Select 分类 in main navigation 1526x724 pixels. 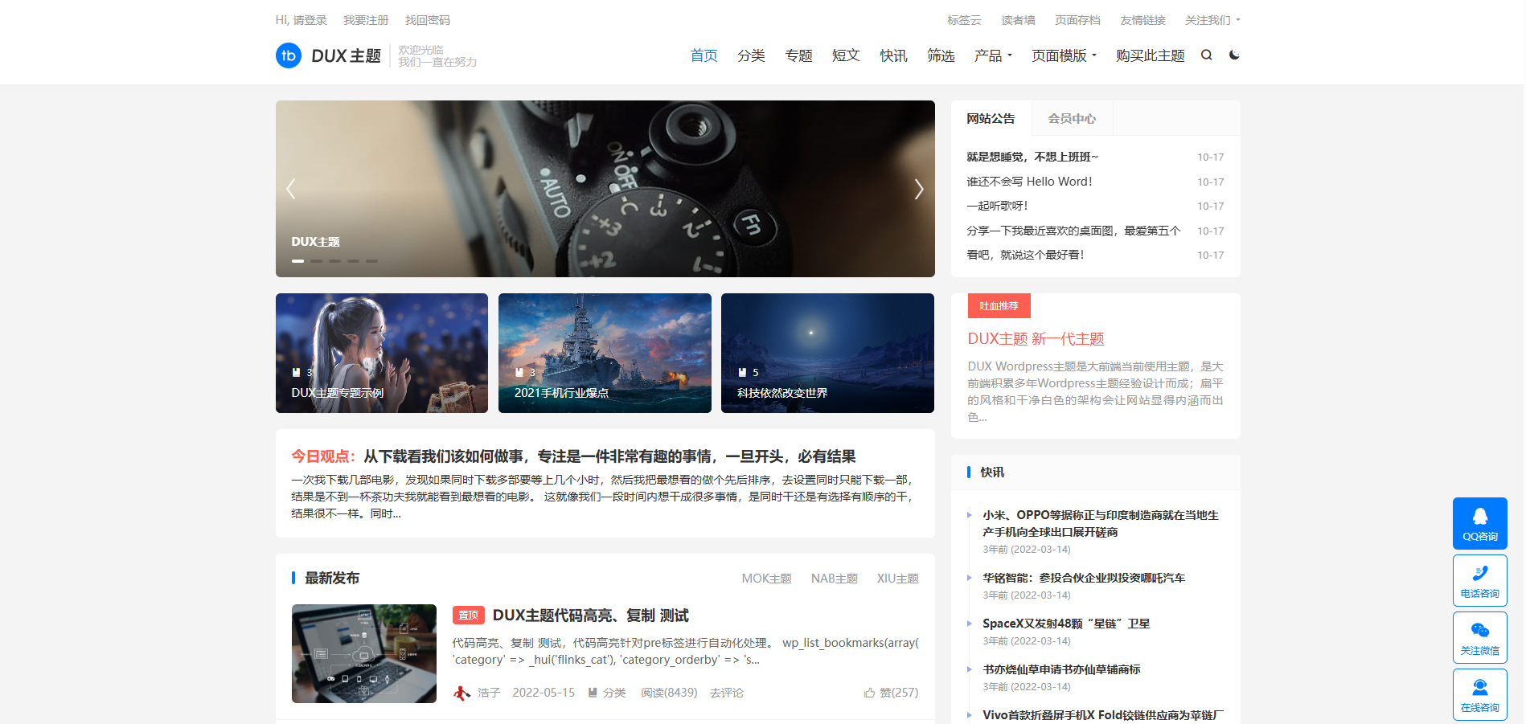coord(751,55)
